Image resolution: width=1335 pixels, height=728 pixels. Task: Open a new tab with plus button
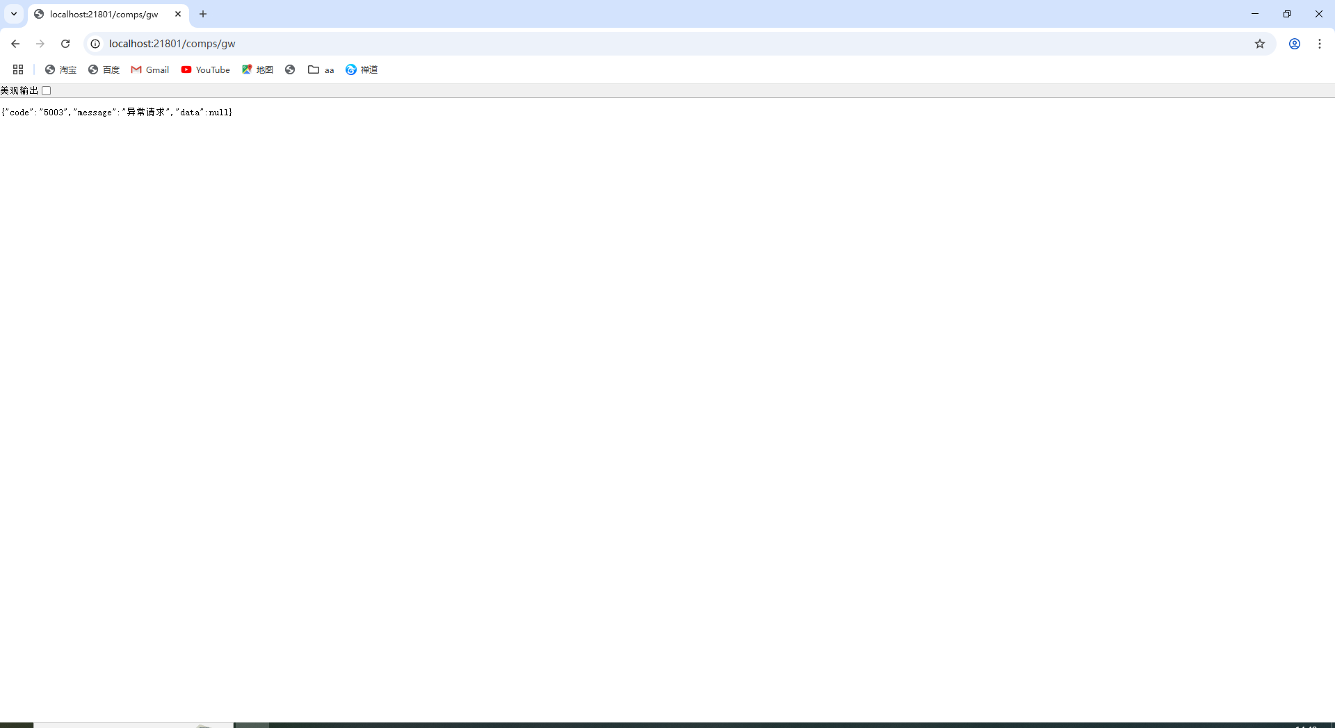pos(203,14)
